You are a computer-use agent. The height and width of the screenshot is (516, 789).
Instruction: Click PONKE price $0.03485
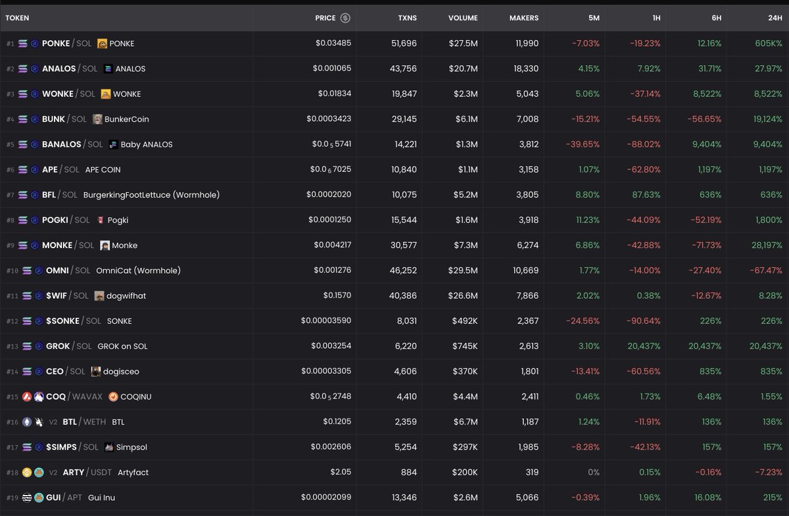tap(334, 43)
